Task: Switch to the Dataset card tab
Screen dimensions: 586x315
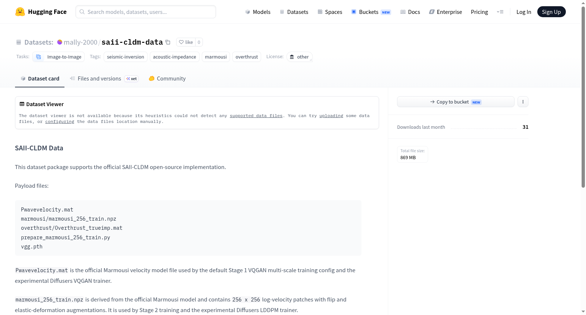Action: coord(40,78)
